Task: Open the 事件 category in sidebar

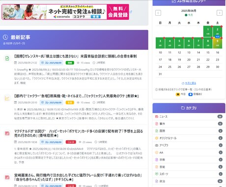Action: (189, 124)
